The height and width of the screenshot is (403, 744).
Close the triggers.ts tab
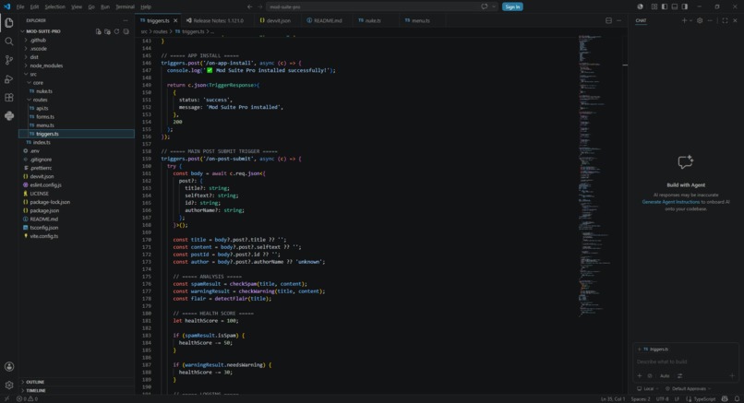tap(175, 21)
